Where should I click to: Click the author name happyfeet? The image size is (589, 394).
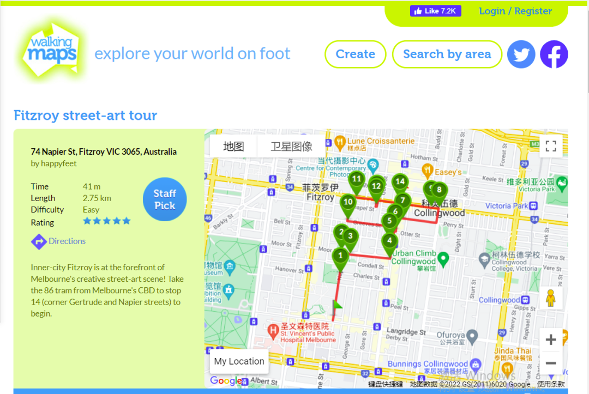point(58,163)
